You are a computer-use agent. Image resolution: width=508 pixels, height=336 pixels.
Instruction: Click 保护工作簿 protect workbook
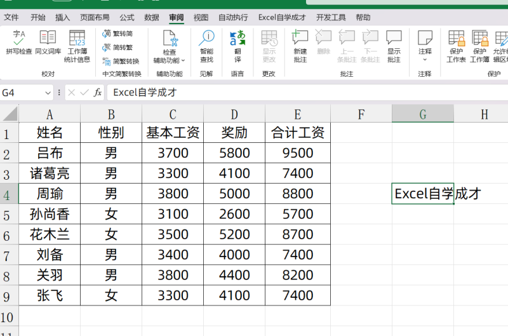click(x=479, y=46)
